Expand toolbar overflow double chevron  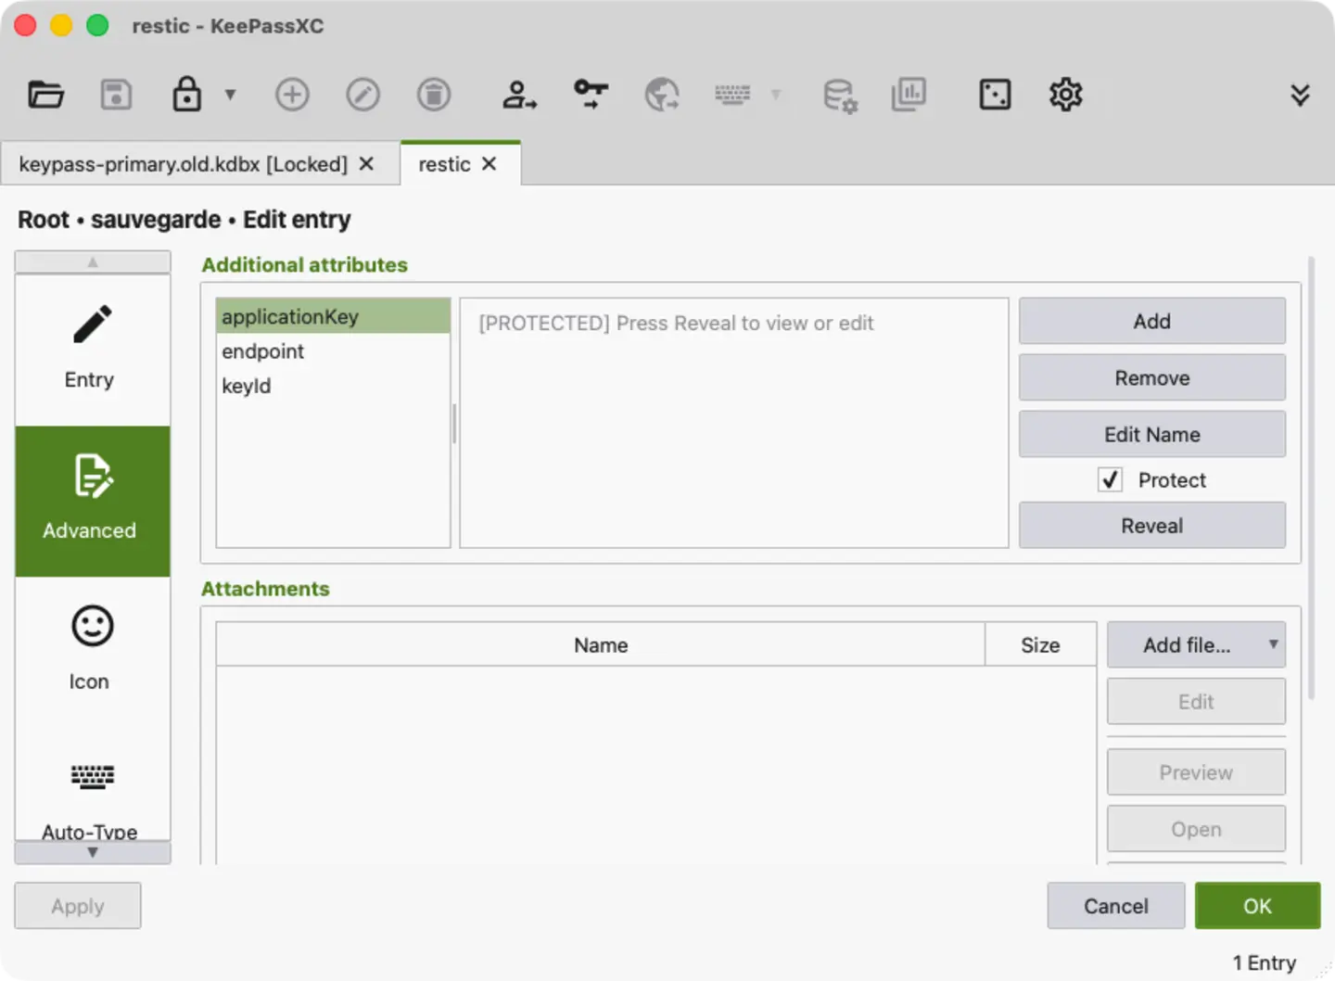[x=1300, y=95]
